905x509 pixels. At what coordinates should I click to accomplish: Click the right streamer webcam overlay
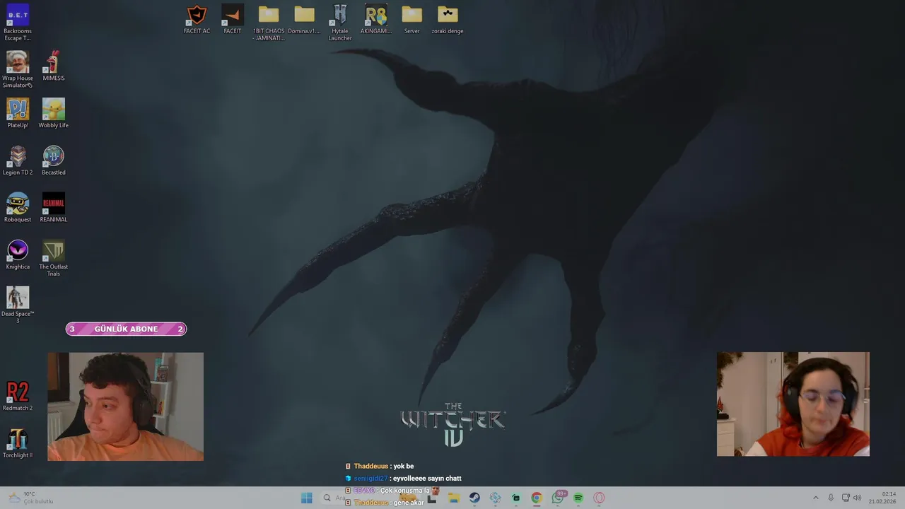click(x=793, y=404)
